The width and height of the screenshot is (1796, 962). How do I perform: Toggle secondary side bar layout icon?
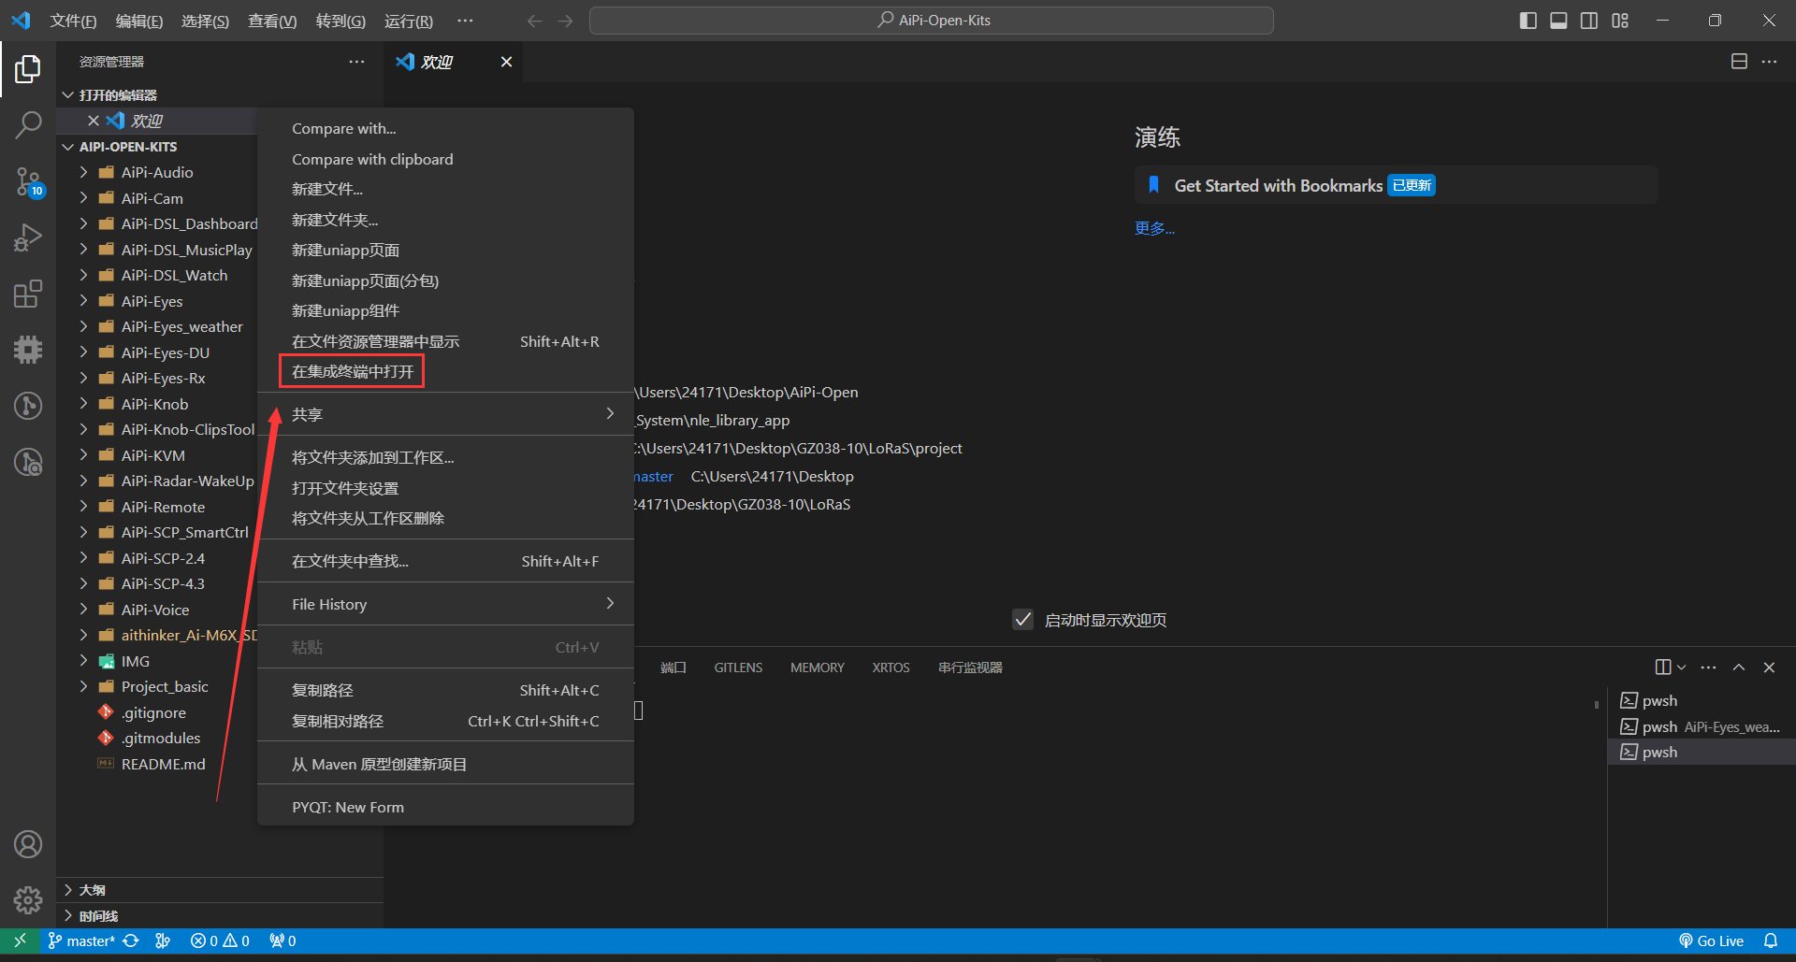click(x=1589, y=21)
